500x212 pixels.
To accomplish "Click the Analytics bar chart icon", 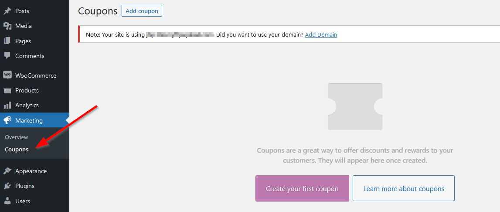I will (7, 105).
